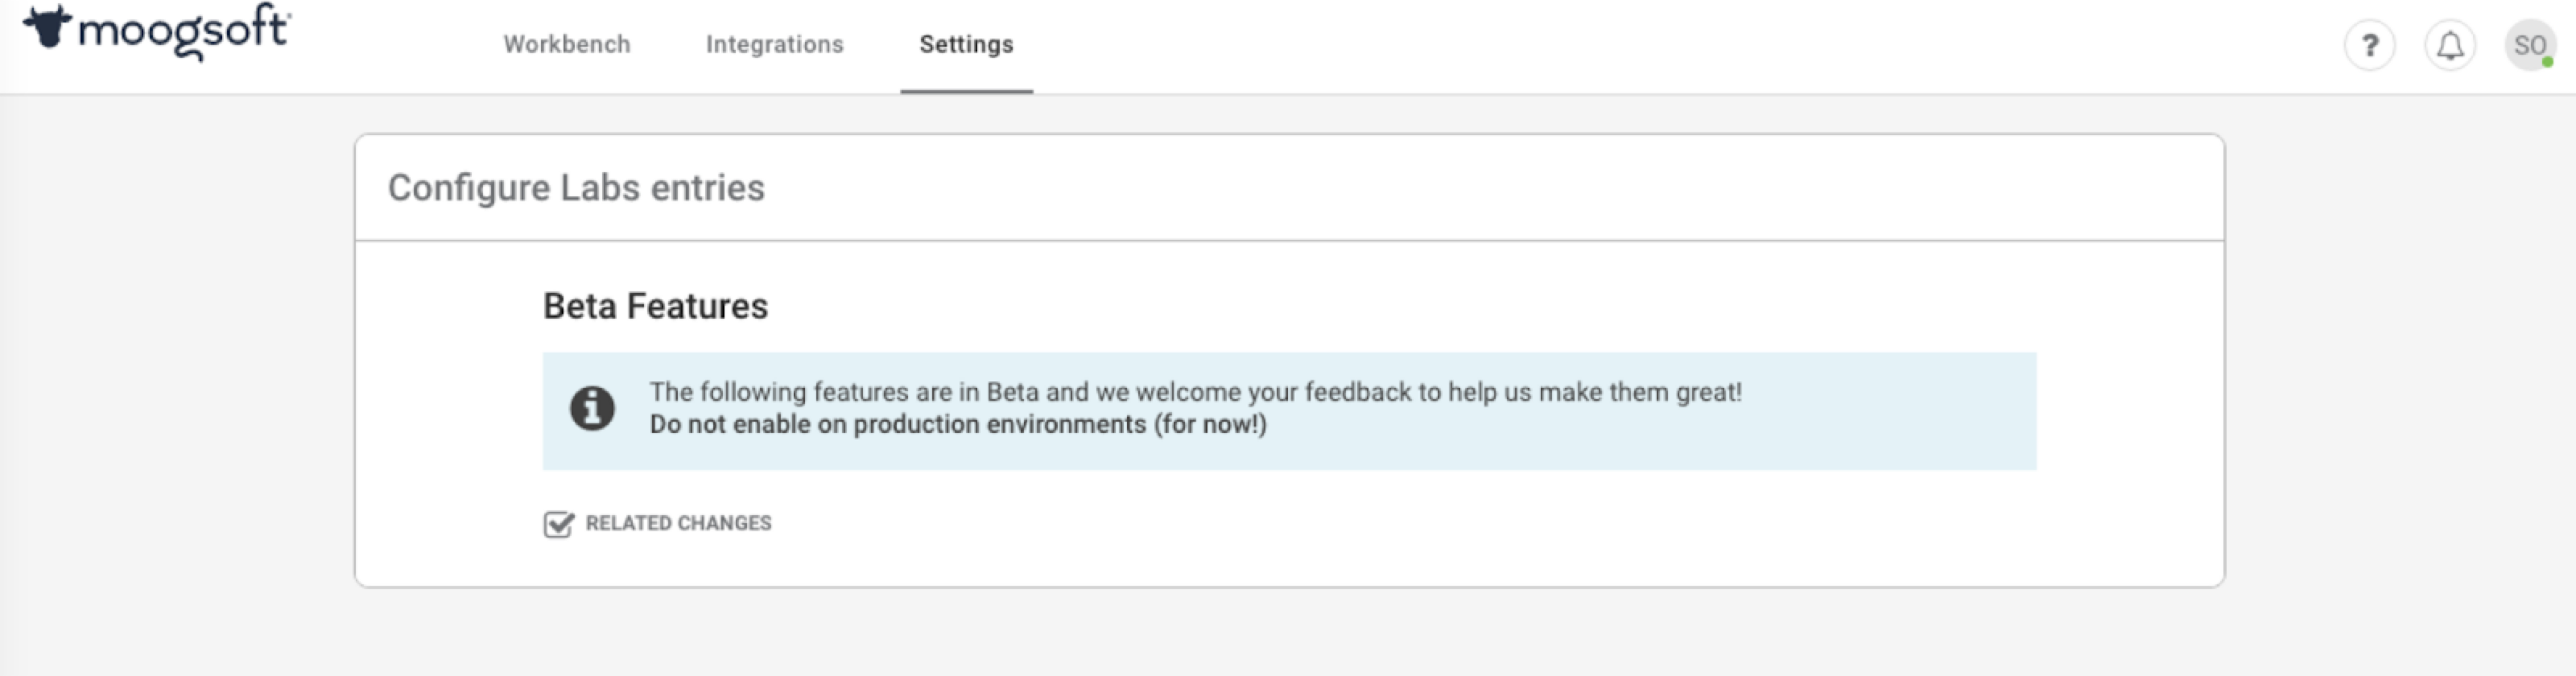Click the info icon in Beta banner
This screenshot has width=2576, height=676.
592,408
